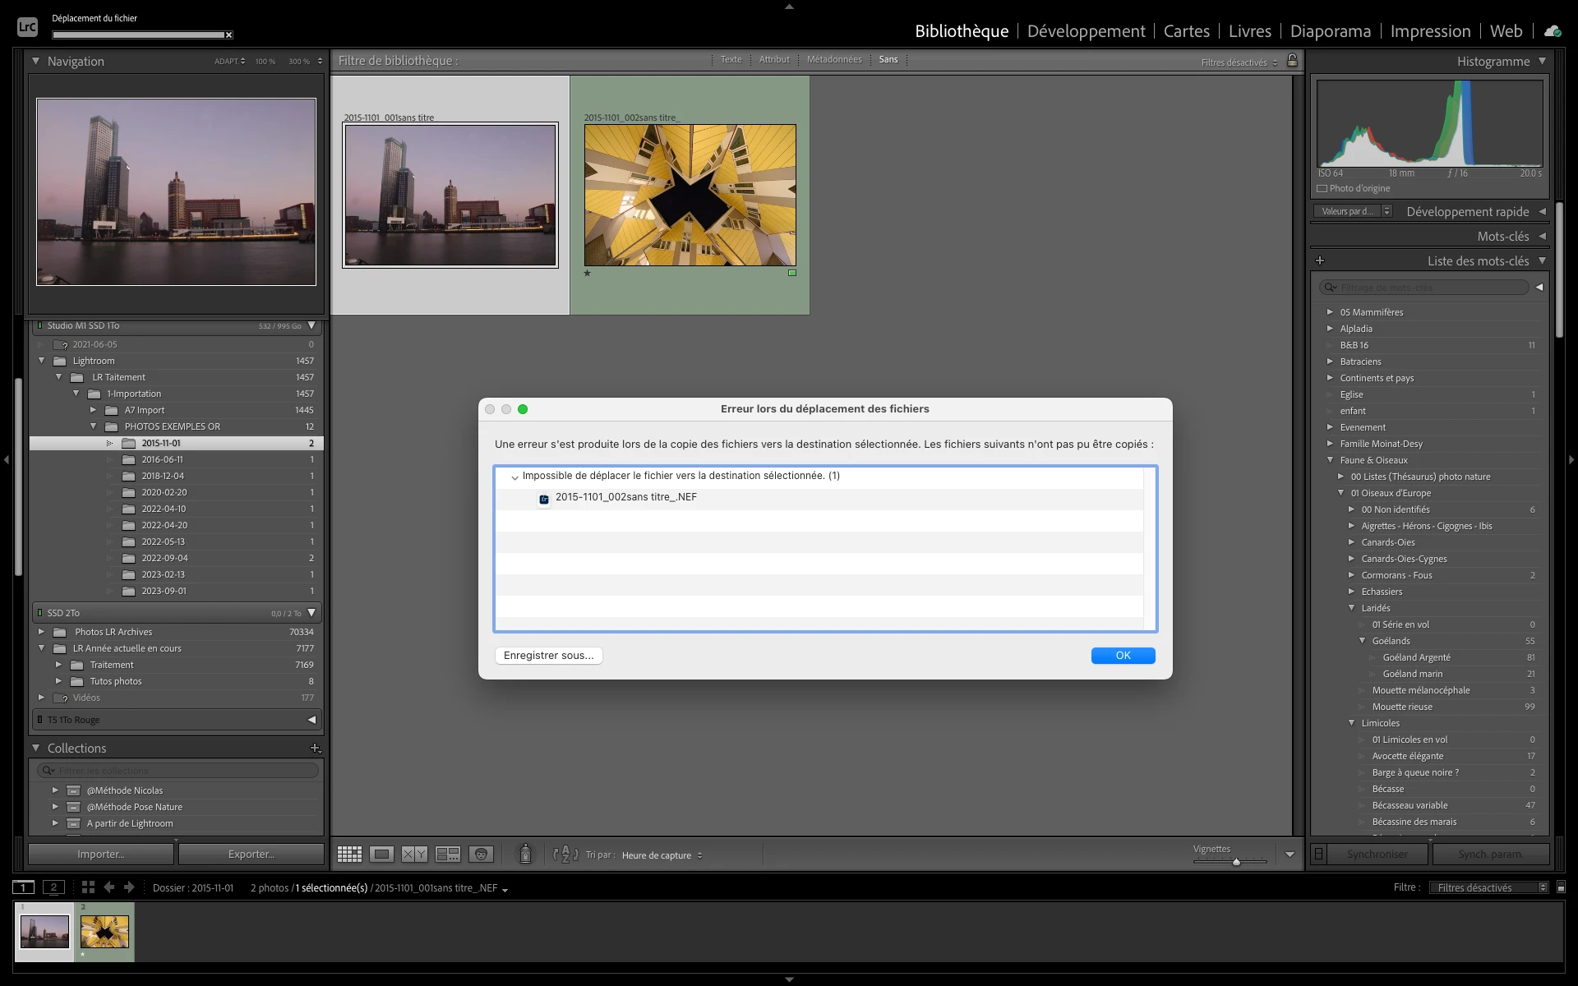Click OK in the error dialog
This screenshot has height=986, width=1578.
tap(1123, 656)
